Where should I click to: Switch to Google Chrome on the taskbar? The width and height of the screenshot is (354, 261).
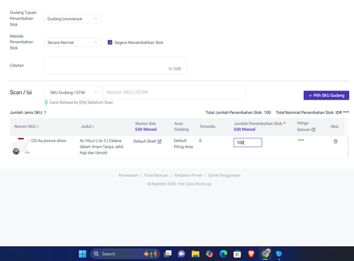tap(265, 254)
